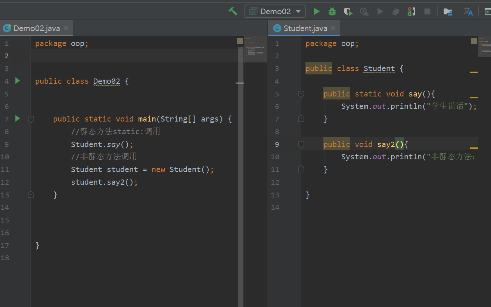Click warning stripe mark beside say2() line

tap(474, 148)
